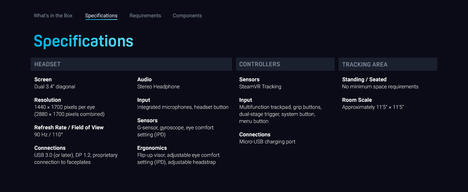
Task: Click the Dual 3.4" diagonal text
Action: coord(55,87)
